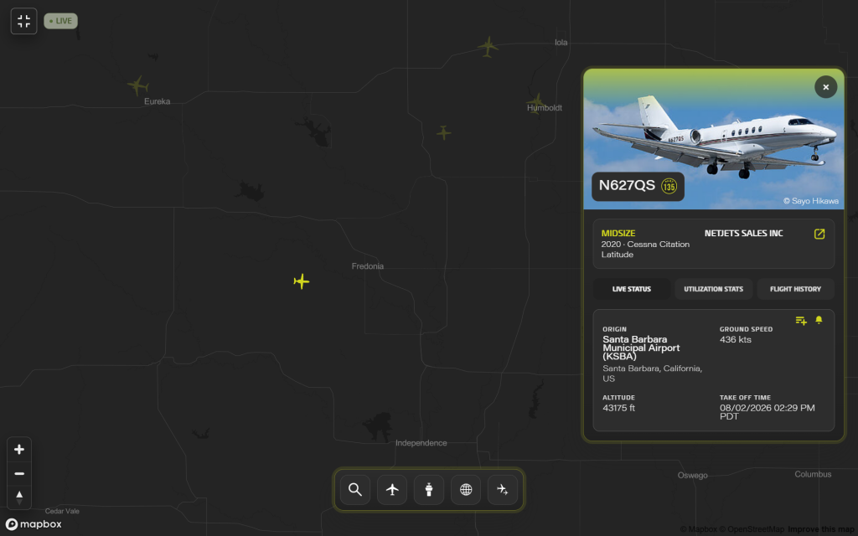Select highlighted yellow plane near Fredonia
The height and width of the screenshot is (536, 858).
(x=302, y=281)
